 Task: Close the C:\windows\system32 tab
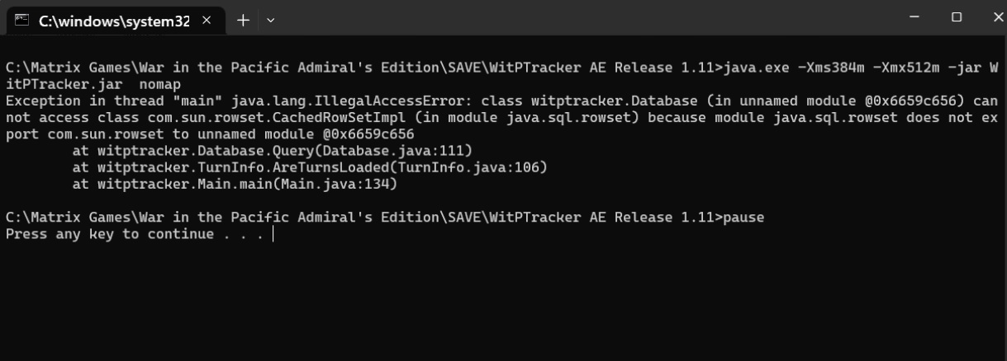coord(208,18)
